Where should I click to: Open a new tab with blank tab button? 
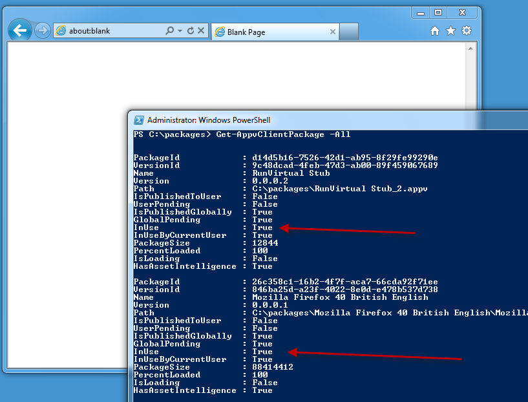(348, 32)
